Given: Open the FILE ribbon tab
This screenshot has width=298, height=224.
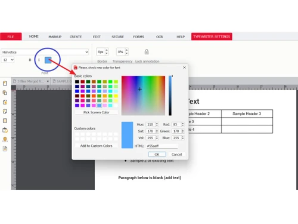Looking at the screenshot, I should pyautogui.click(x=11, y=36).
